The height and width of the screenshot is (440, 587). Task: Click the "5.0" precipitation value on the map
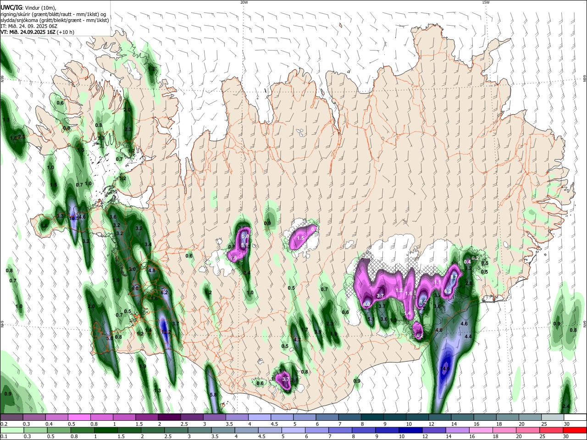[x=110, y=338]
